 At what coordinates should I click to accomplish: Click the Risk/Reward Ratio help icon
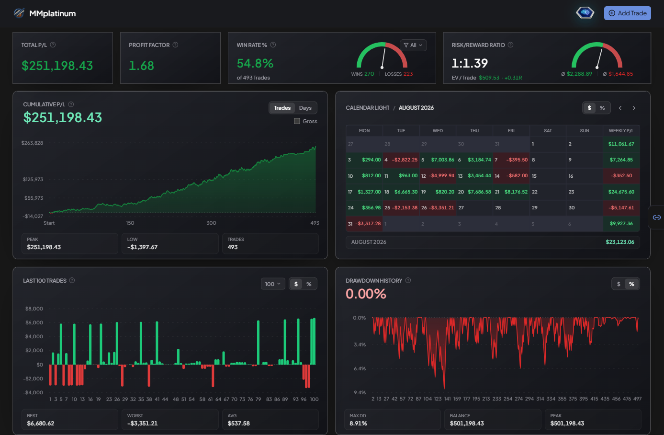pyautogui.click(x=510, y=45)
